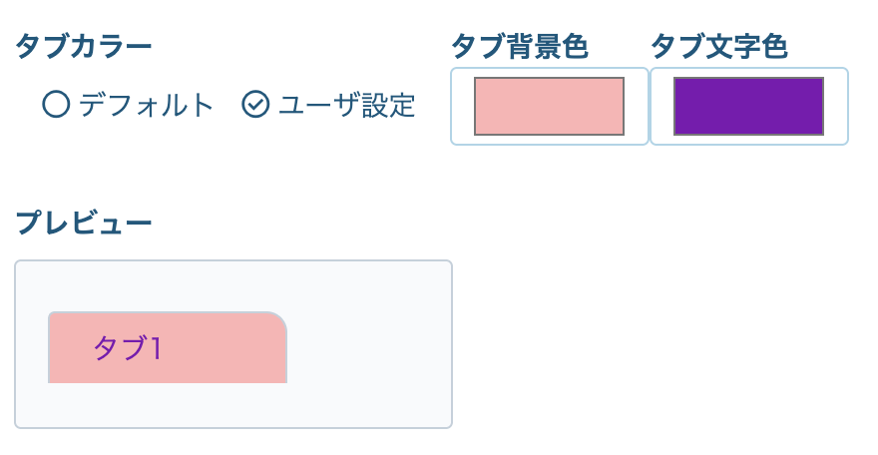Click the タブカラー section heading

coord(84,46)
